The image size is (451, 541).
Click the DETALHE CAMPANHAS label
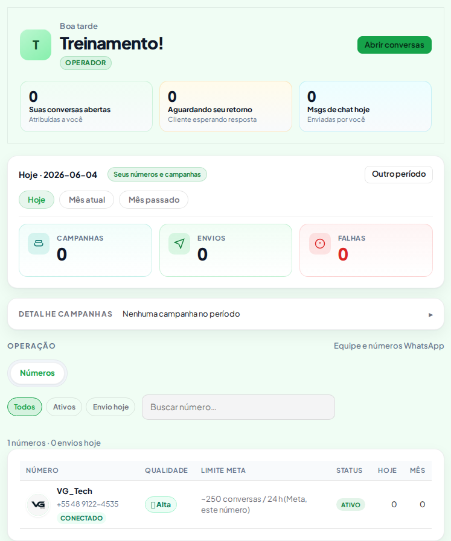tap(66, 314)
